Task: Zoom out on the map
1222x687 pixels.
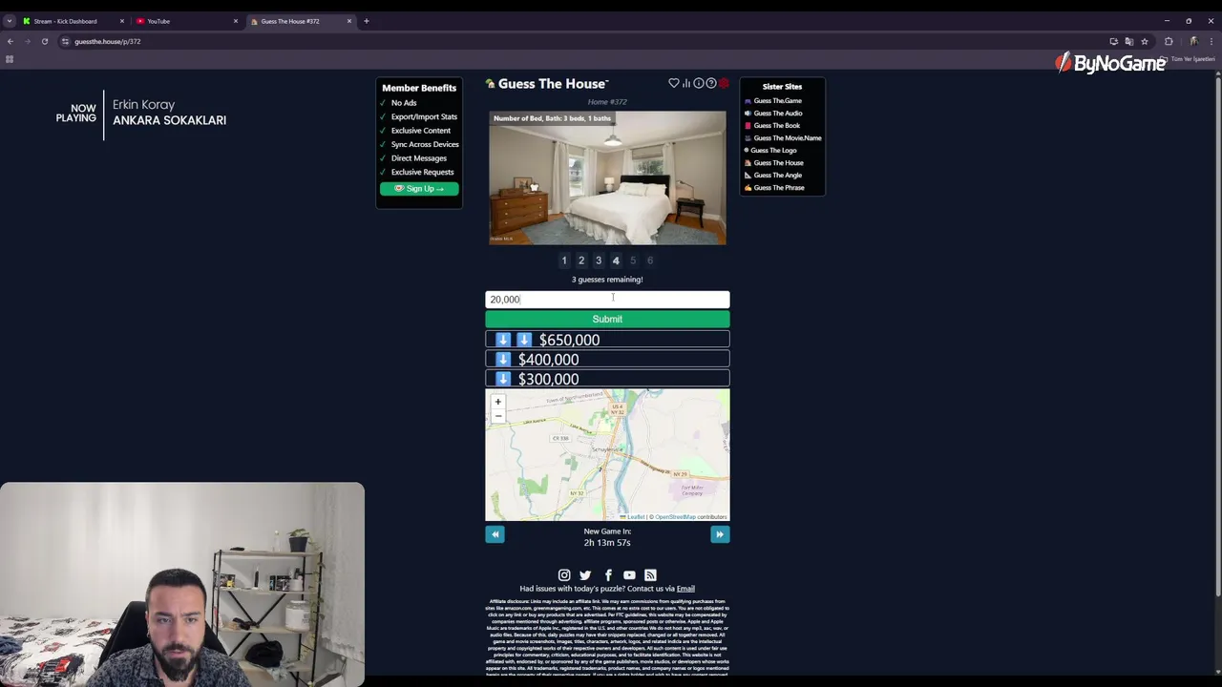Action: click(497, 415)
